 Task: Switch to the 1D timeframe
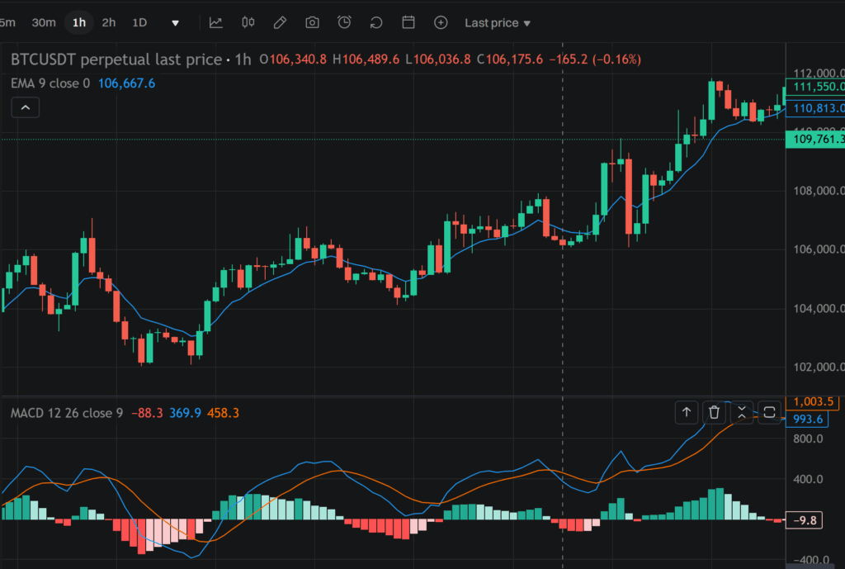pyautogui.click(x=139, y=22)
